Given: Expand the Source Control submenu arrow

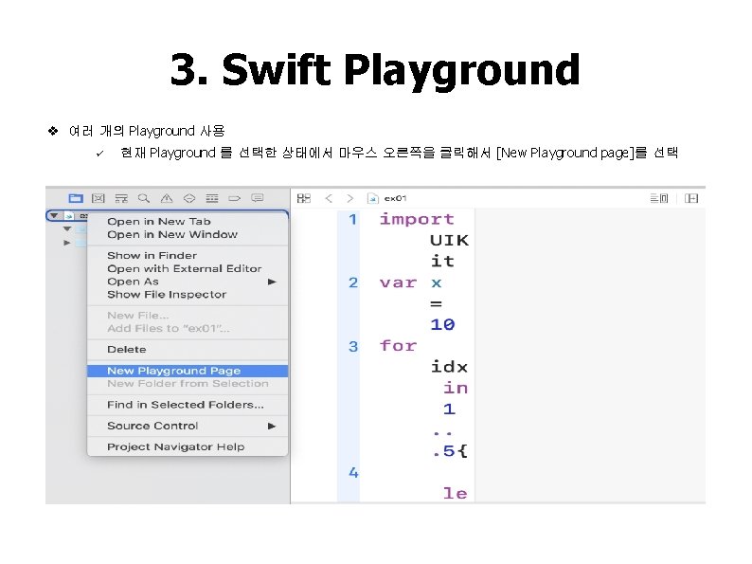Looking at the screenshot, I should 272,426.
